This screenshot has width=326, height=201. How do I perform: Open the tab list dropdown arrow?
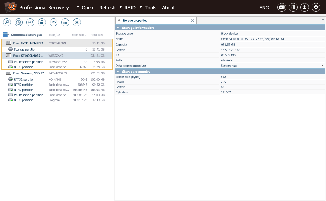click(323, 20)
